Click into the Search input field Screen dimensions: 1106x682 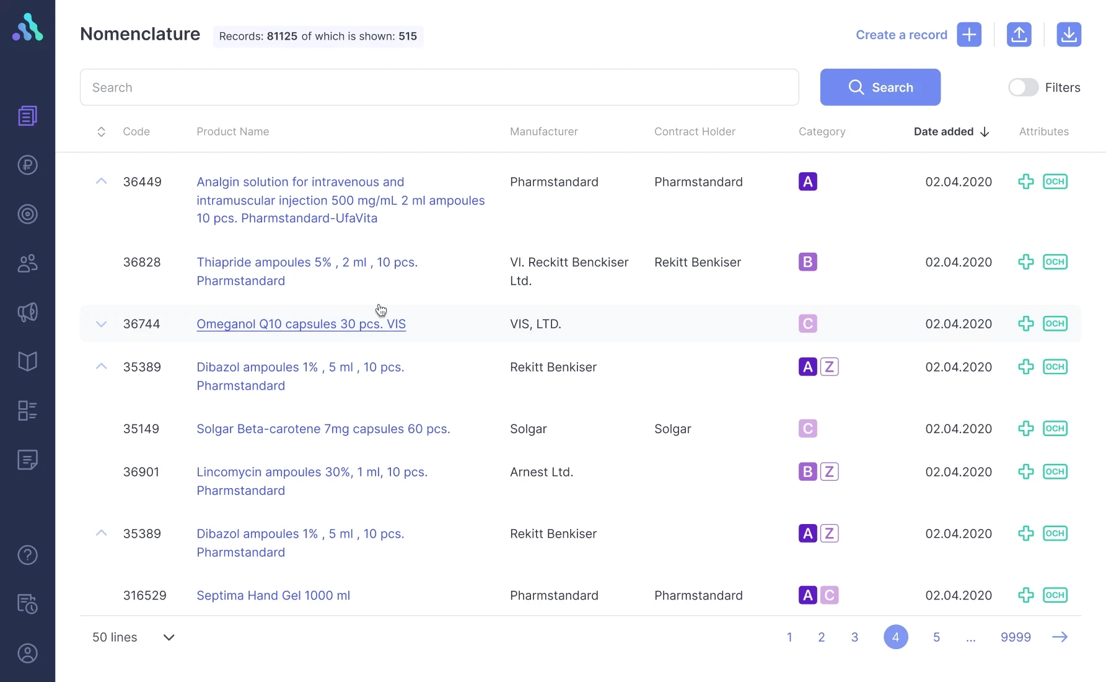(439, 87)
